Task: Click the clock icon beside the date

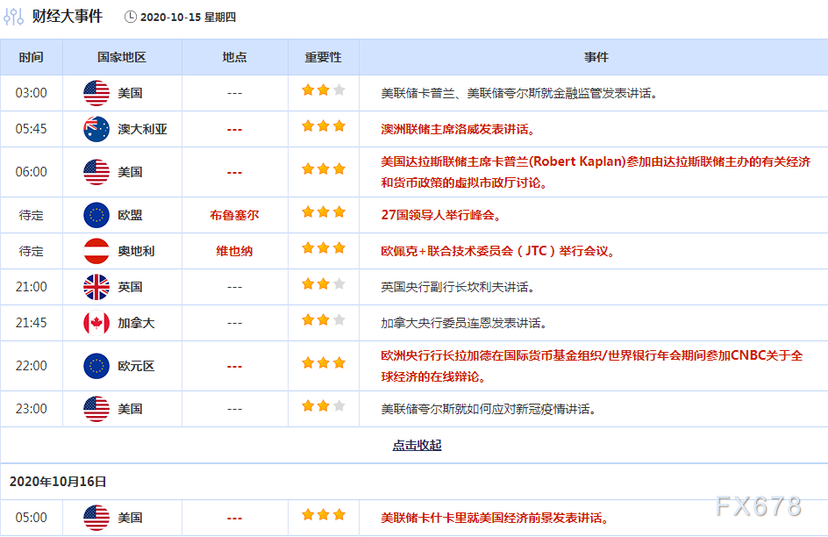Action: click(x=133, y=16)
